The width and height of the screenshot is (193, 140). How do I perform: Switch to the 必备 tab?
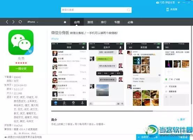click(130, 22)
